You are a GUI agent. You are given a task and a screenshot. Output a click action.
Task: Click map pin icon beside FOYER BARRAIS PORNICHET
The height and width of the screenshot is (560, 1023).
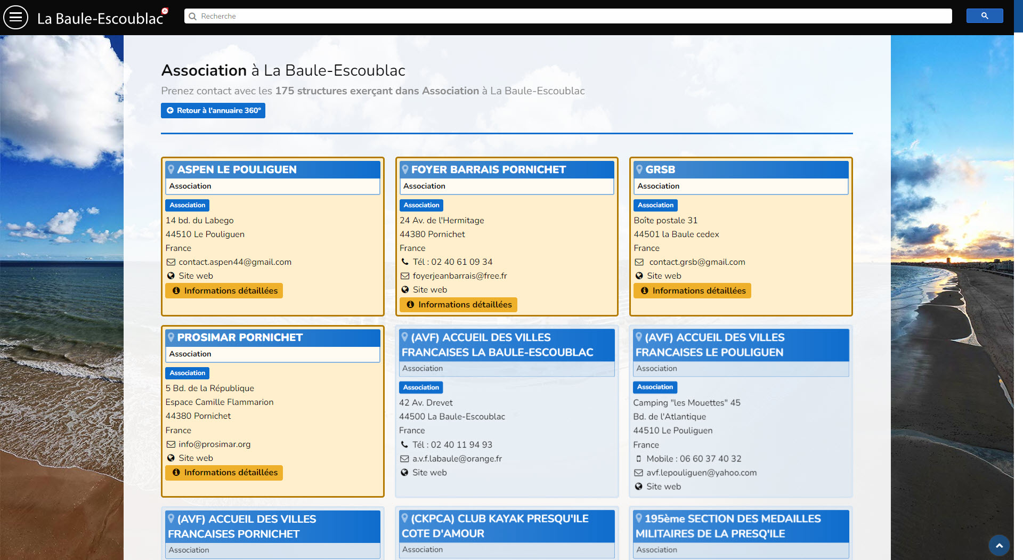405,169
